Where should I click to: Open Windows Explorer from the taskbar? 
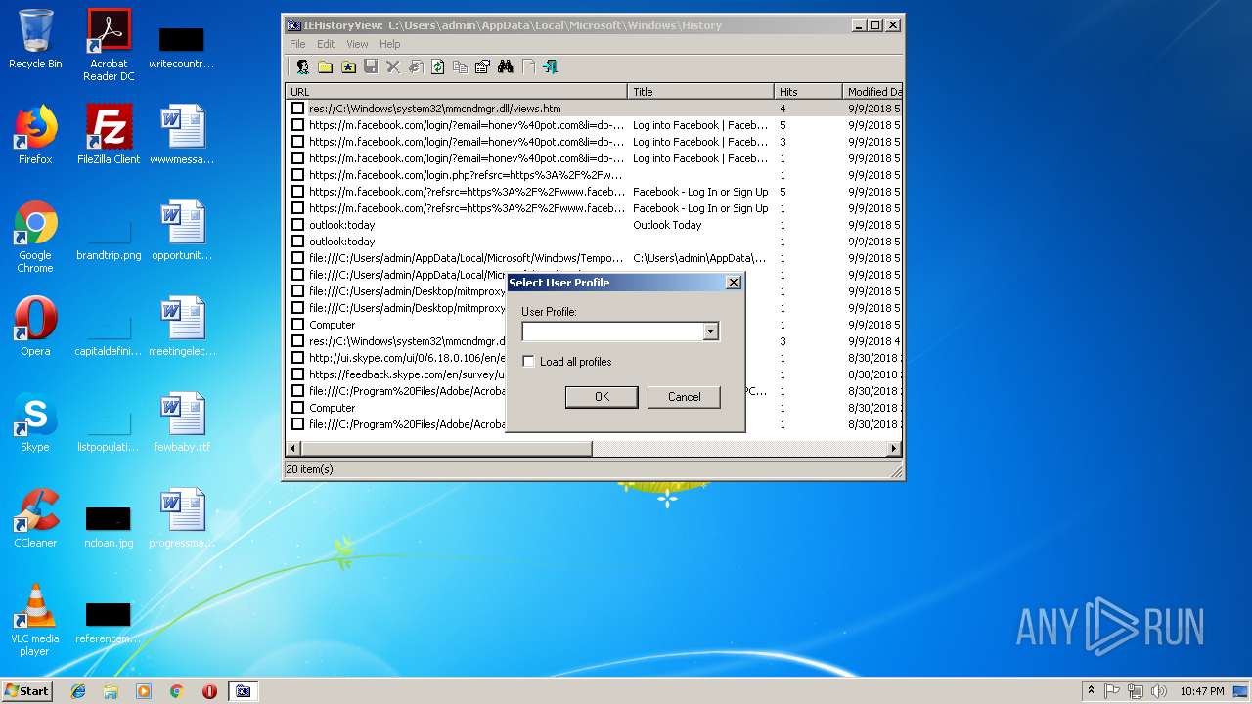tap(111, 691)
